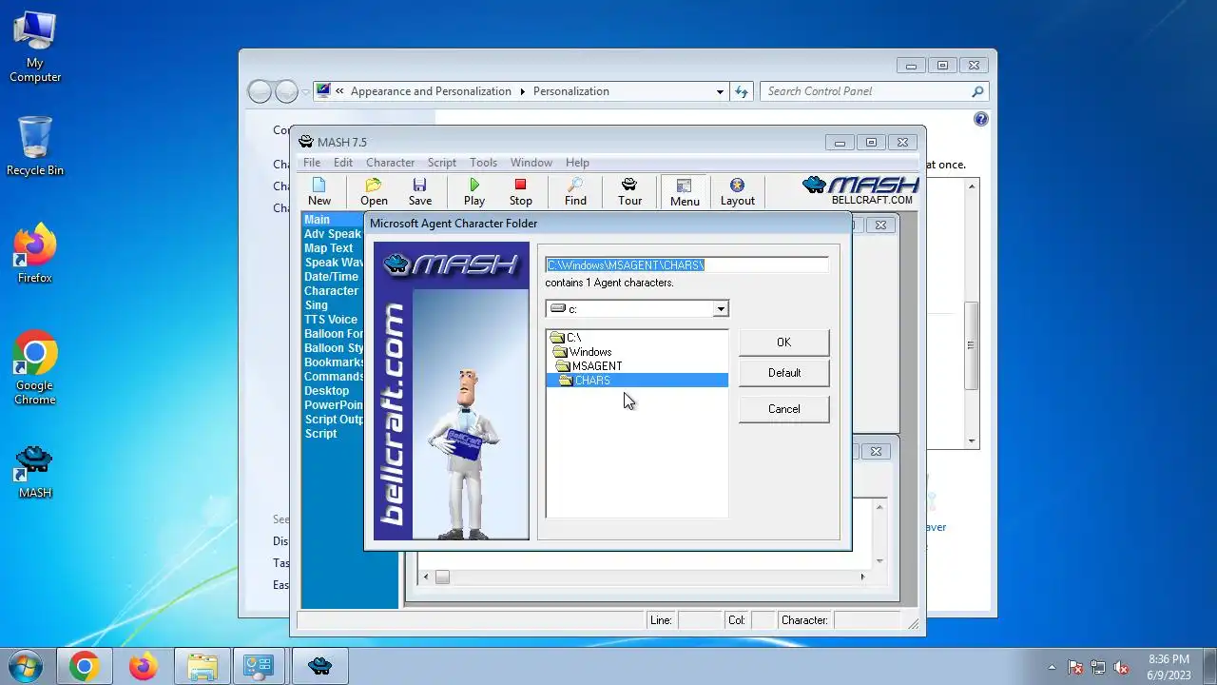The height and width of the screenshot is (685, 1217).
Task: Select Desktop in side list
Action: coord(327,391)
